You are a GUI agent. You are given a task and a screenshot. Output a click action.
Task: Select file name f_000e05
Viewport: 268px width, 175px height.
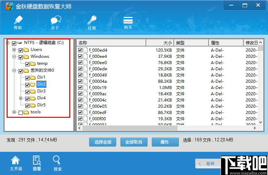[98, 106]
